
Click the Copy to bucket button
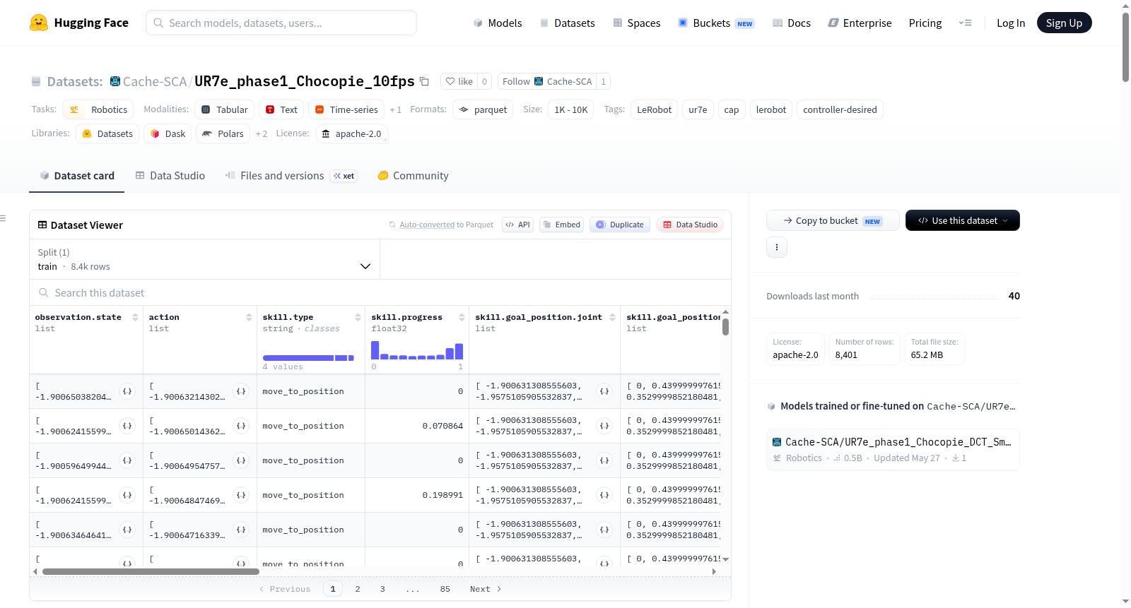(x=833, y=220)
